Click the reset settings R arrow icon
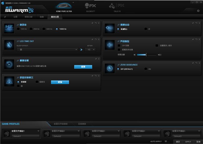 tap(9, 64)
